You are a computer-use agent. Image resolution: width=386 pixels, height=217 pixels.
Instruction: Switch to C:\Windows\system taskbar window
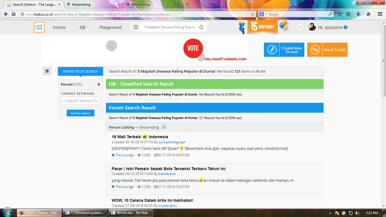(x=85, y=212)
